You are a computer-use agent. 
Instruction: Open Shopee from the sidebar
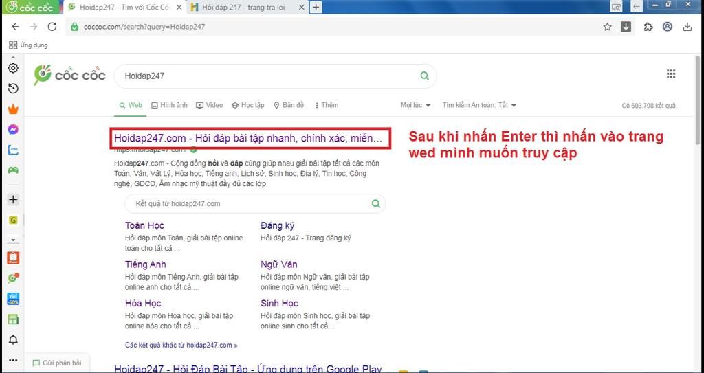pyautogui.click(x=14, y=258)
